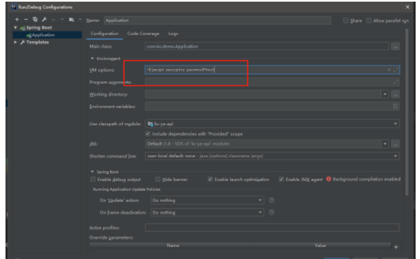
Task: Click help icon beside 'Update' action
Action: [272, 200]
